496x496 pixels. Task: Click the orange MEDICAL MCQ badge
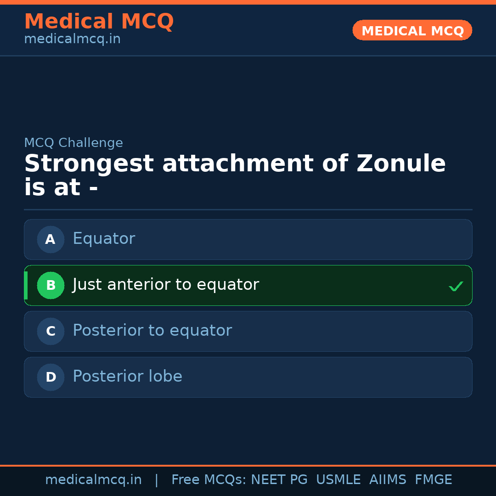pos(412,30)
